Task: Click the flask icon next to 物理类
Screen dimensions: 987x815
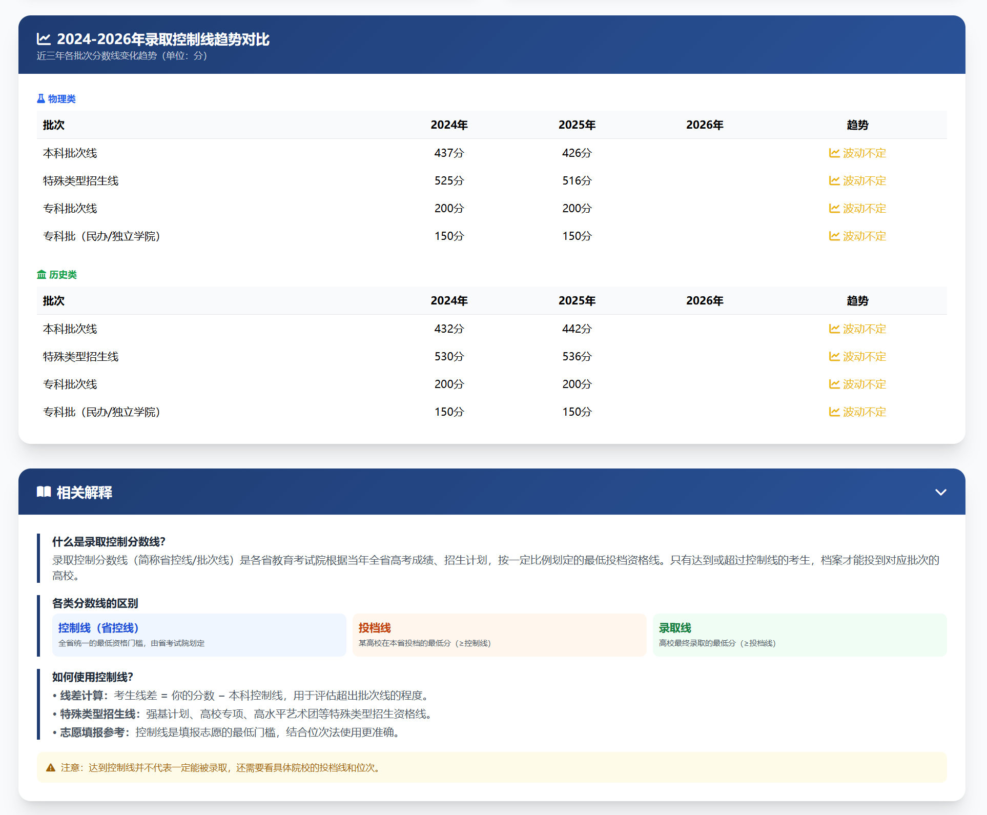Action: [41, 98]
